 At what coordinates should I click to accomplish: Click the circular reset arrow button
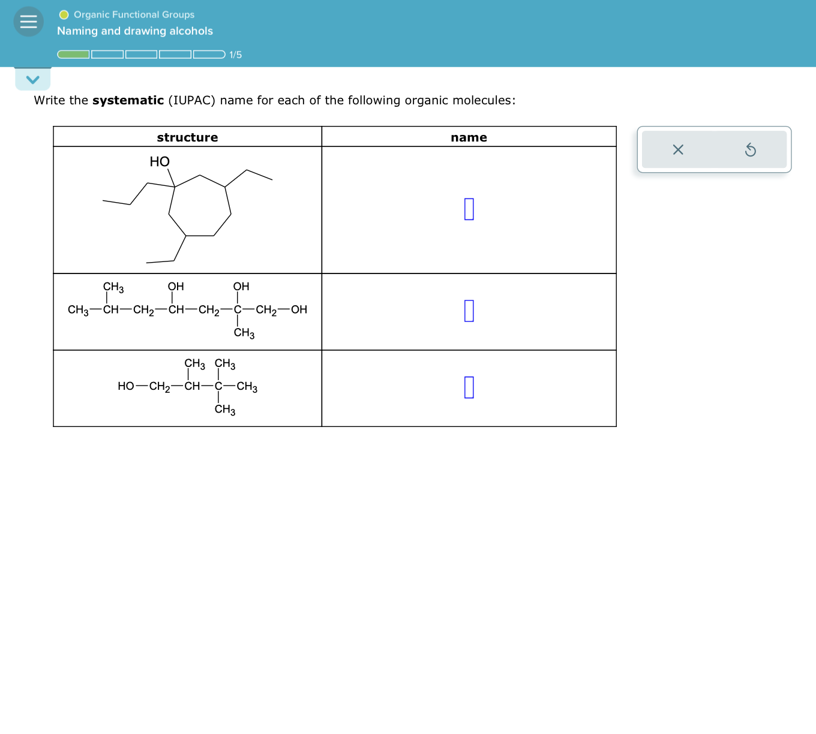751,150
